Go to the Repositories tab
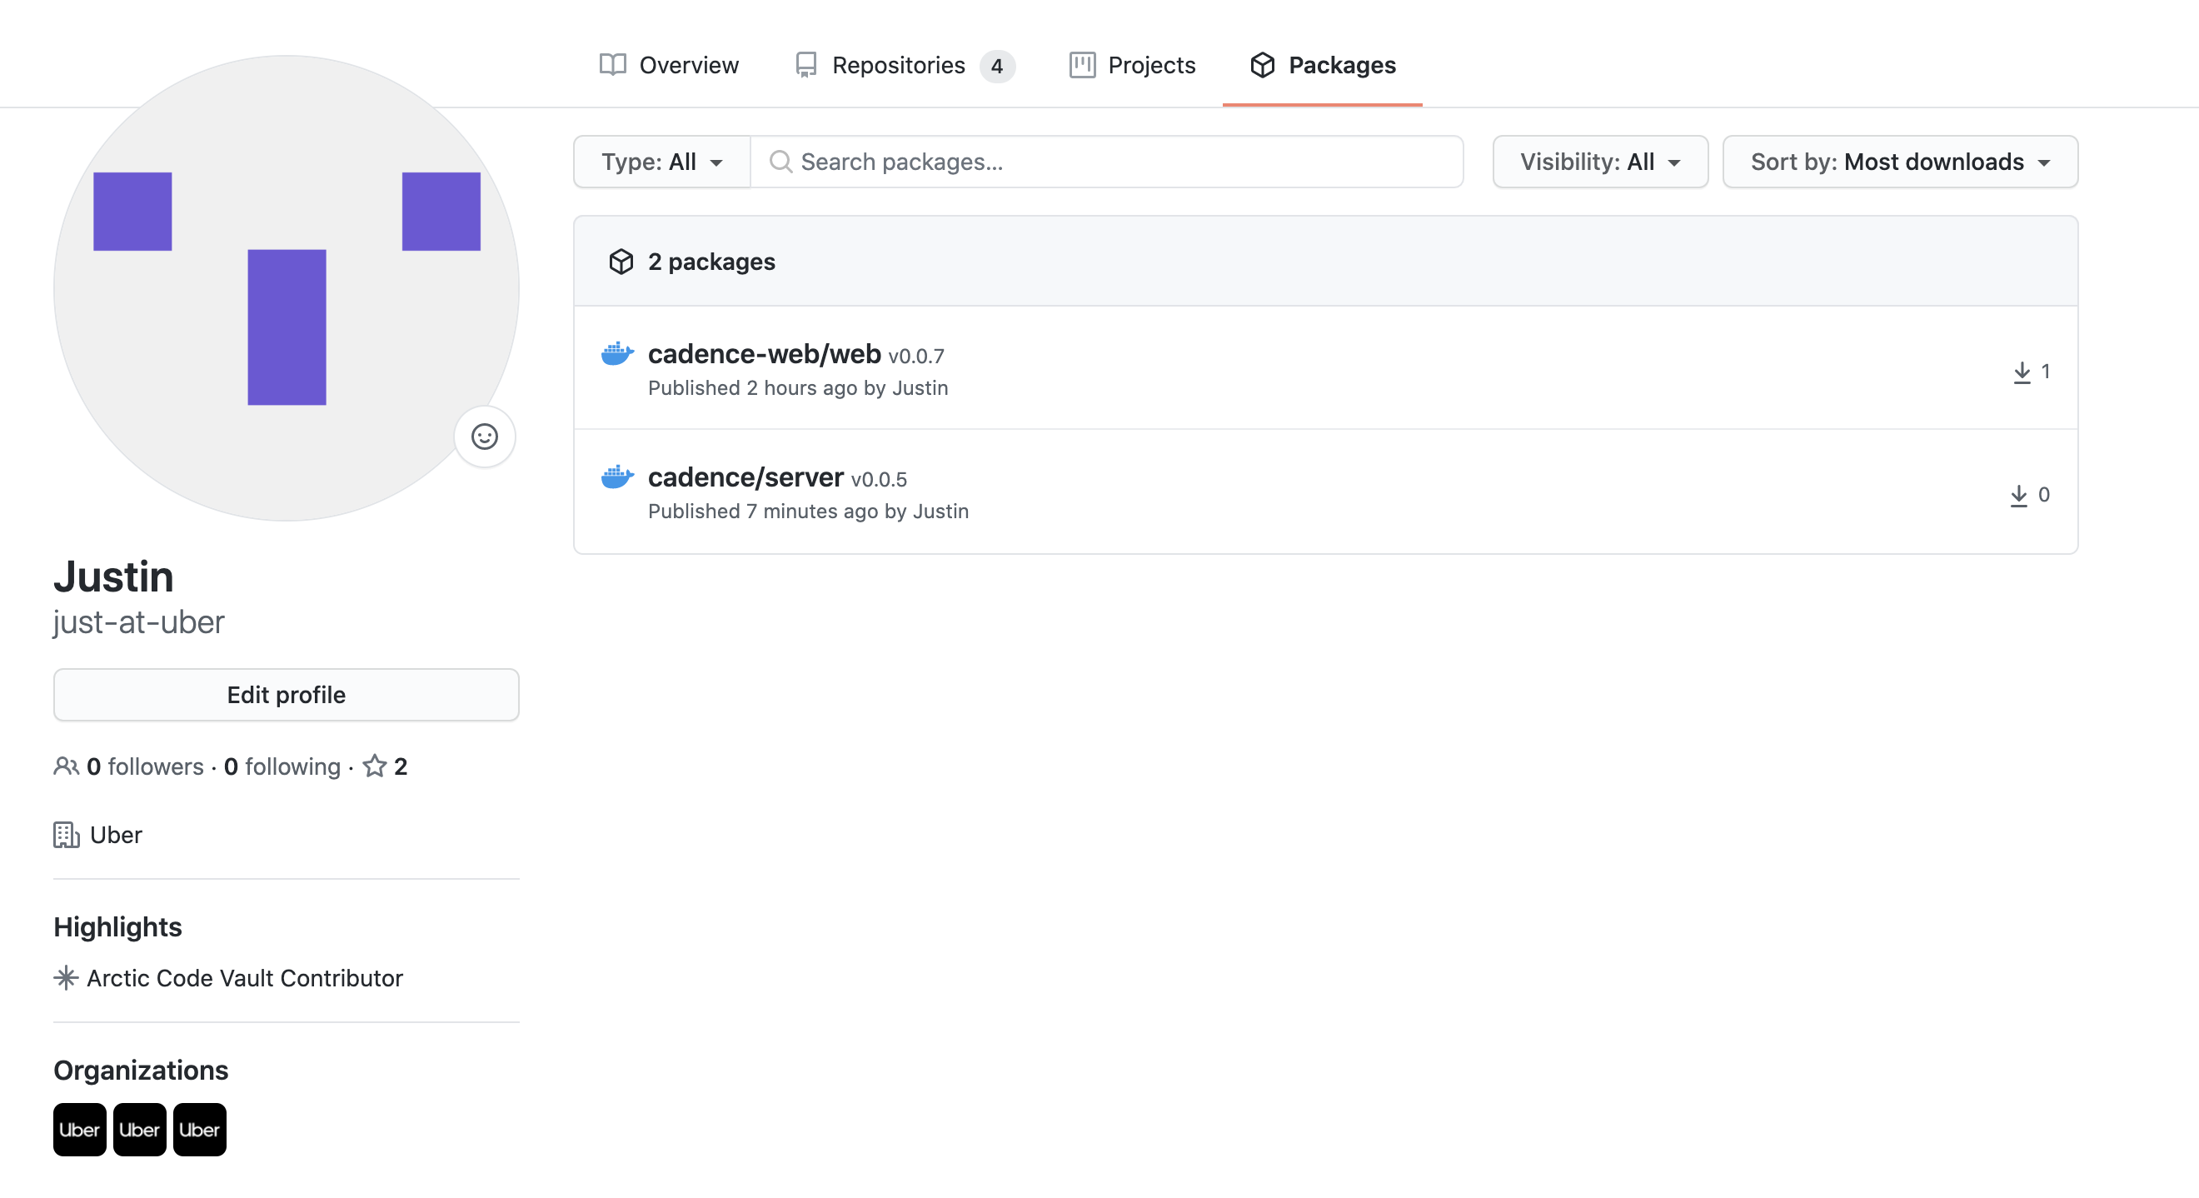 coord(903,65)
